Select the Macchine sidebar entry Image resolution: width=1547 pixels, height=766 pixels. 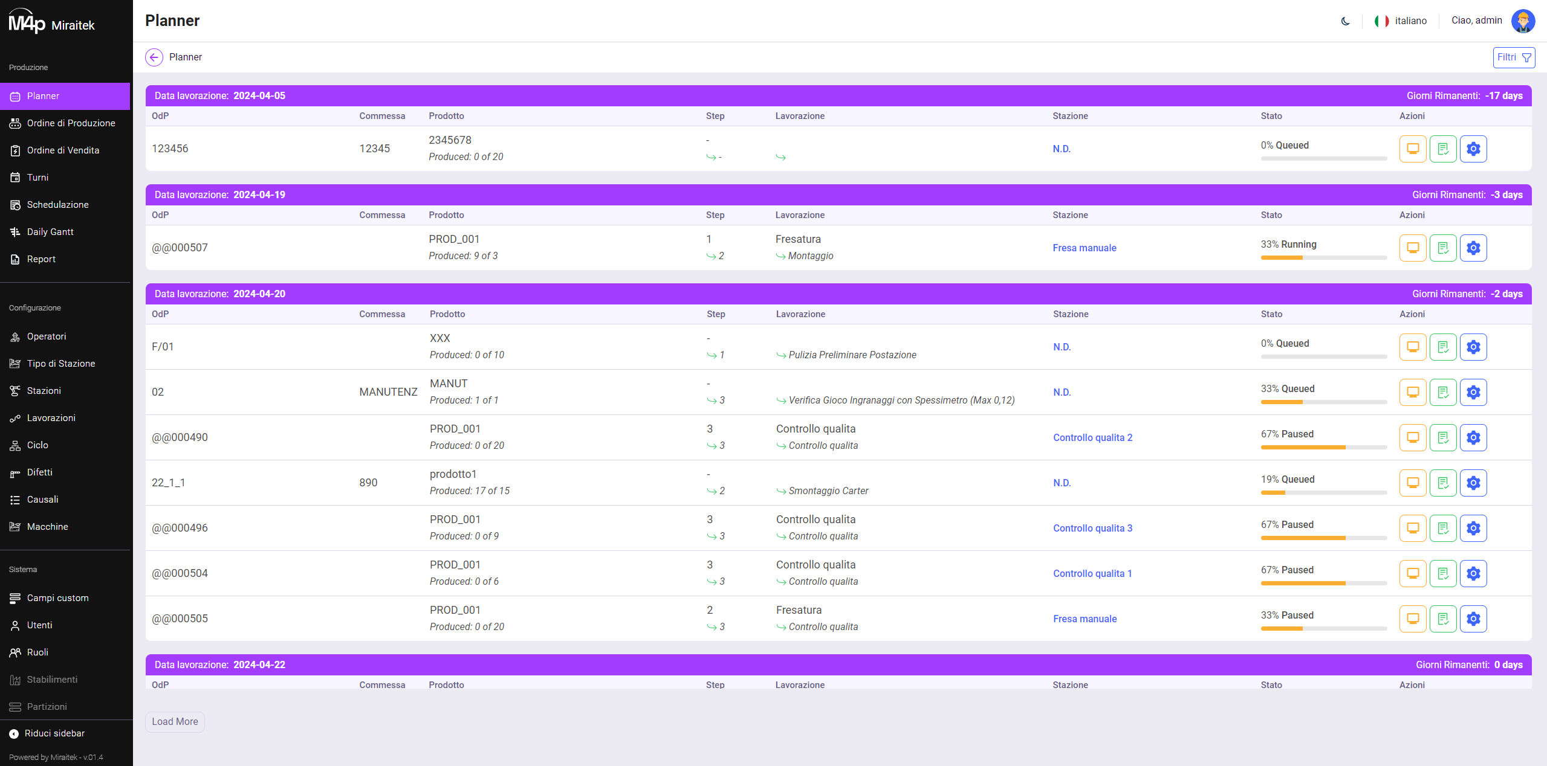tap(47, 527)
